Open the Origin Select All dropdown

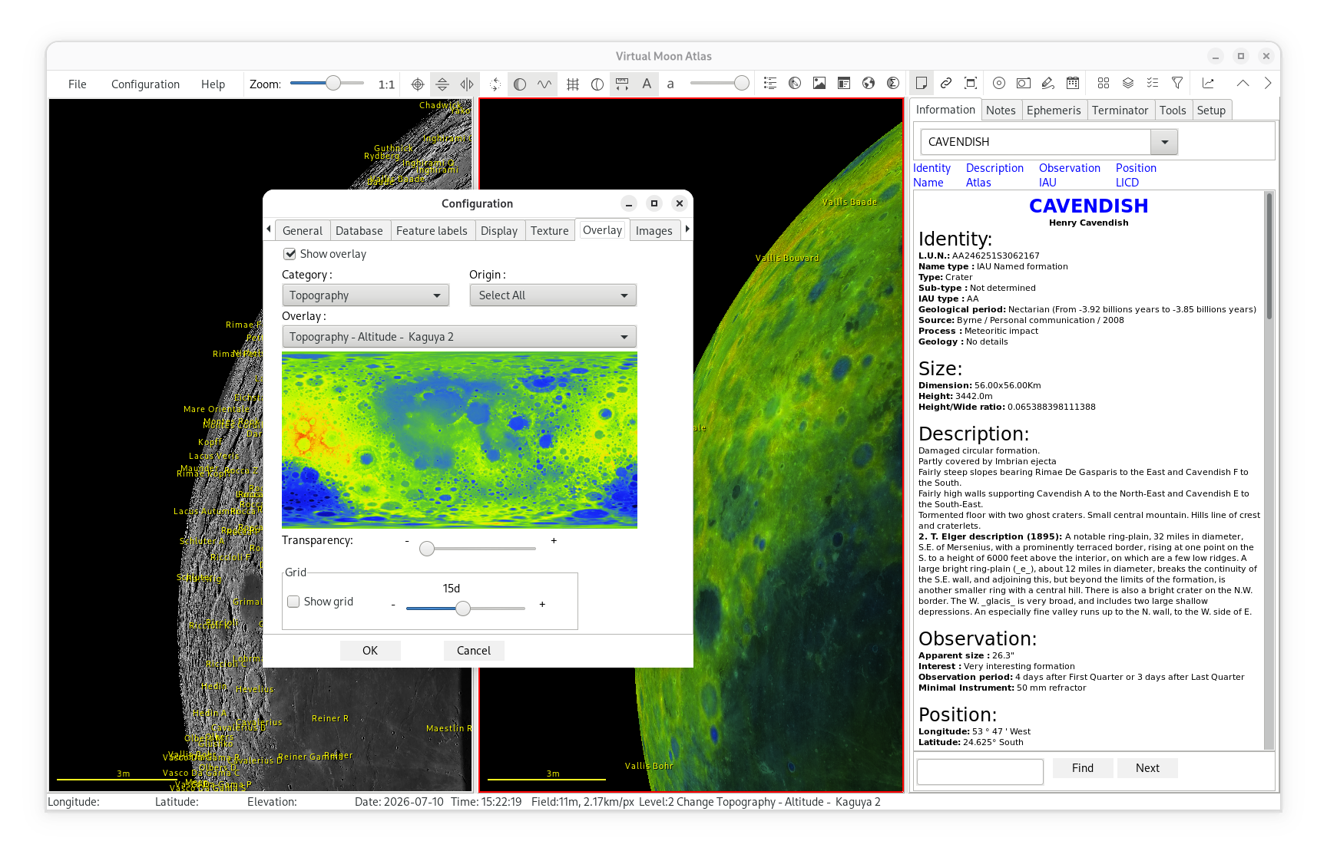[553, 295]
